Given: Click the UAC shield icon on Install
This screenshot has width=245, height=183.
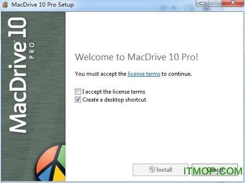Looking at the screenshot, I should click(152, 169).
